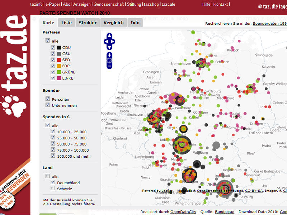Toggle the 25.000 - 50.000 checkbox
Image resolution: width=287 pixels, height=215 pixels.
coord(53,137)
